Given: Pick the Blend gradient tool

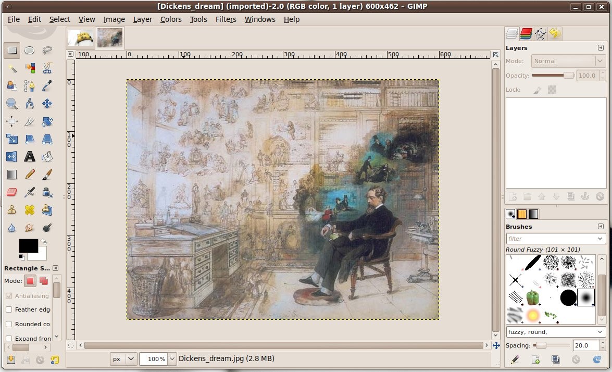Looking at the screenshot, I should point(11,175).
